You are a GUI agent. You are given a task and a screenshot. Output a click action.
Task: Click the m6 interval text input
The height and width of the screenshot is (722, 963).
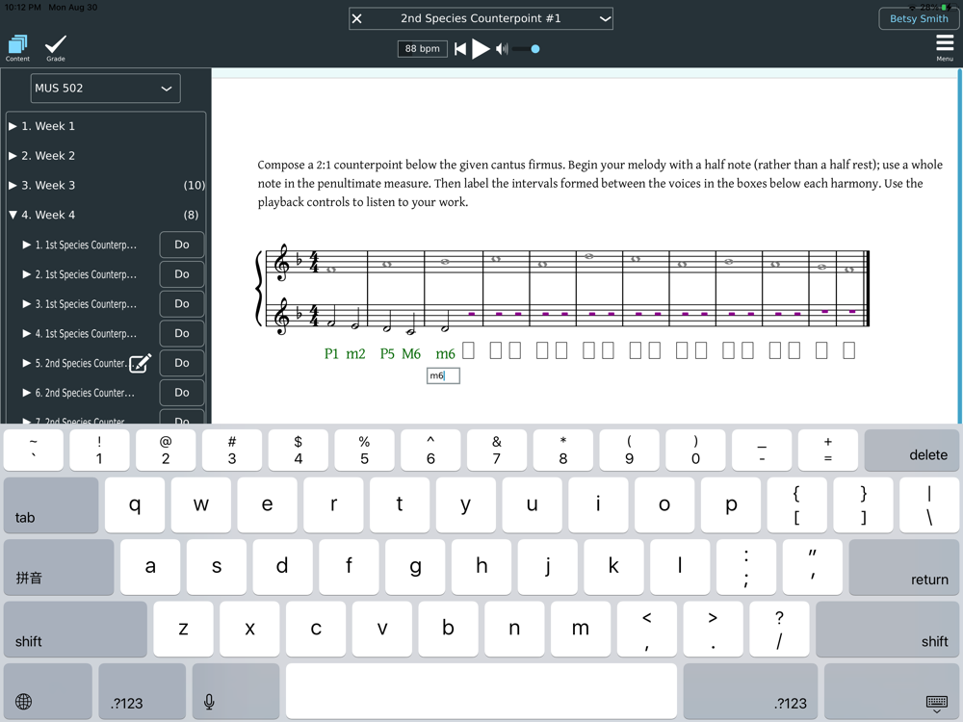(x=443, y=375)
